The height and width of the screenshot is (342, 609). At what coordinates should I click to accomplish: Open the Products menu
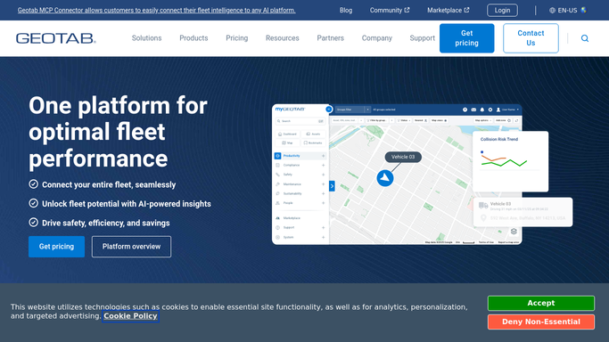point(193,38)
